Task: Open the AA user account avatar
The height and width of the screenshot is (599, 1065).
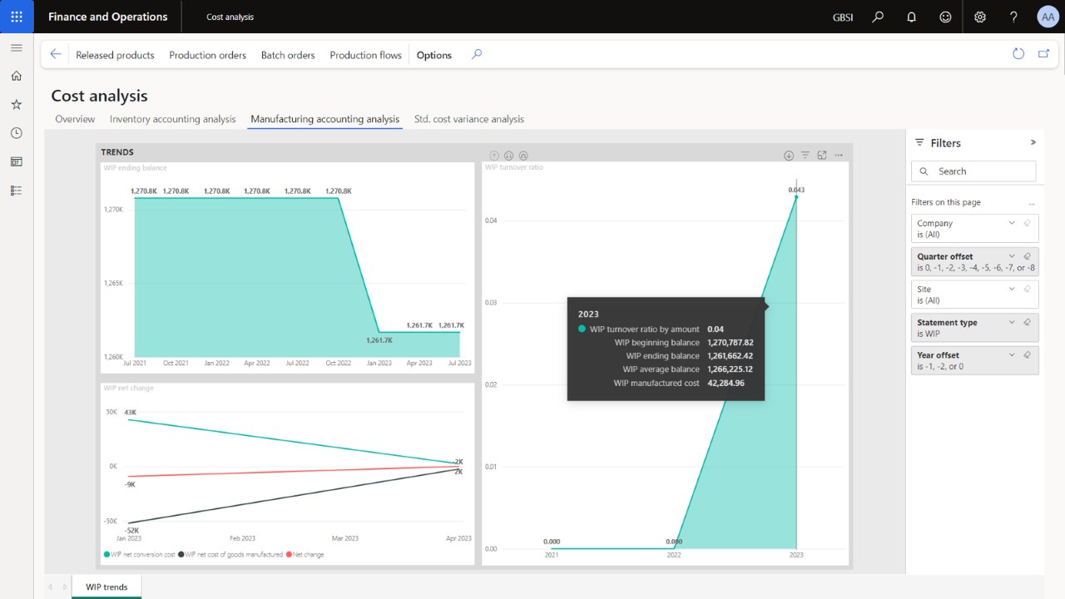Action: [1048, 17]
